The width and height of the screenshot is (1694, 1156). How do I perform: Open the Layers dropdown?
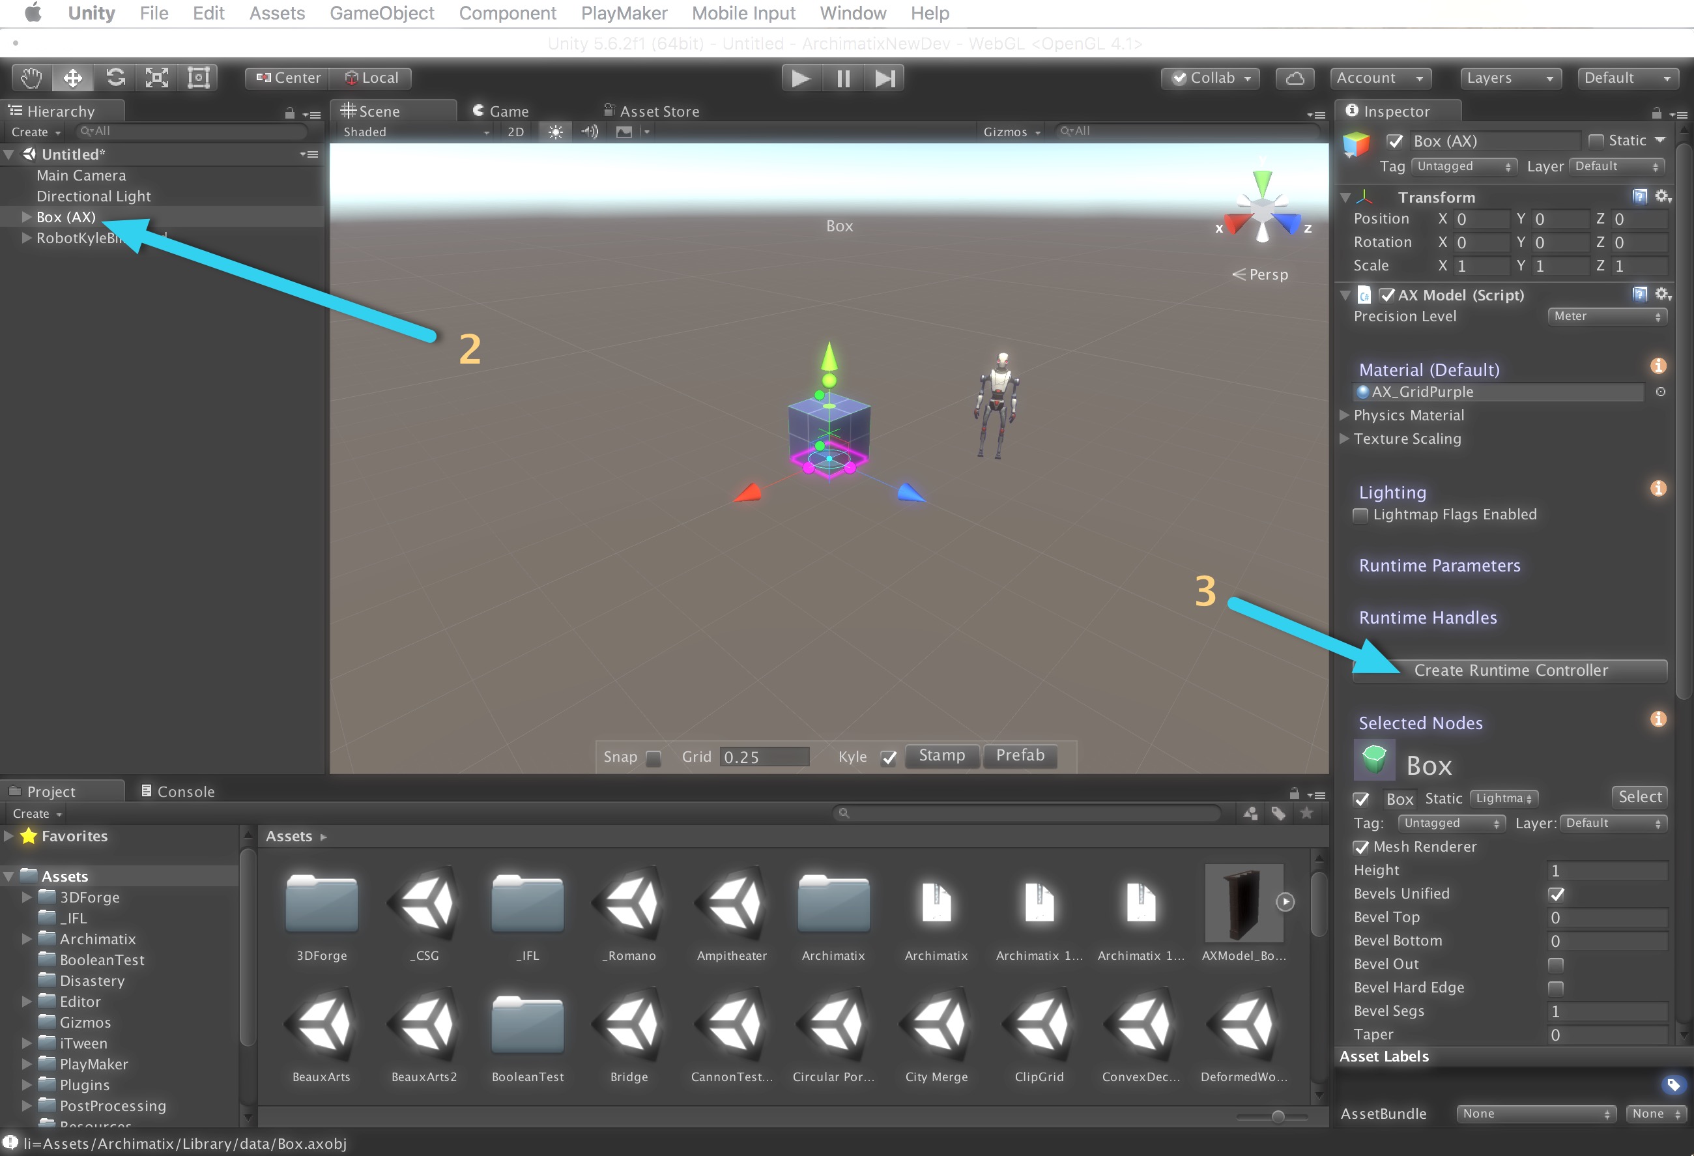tap(1510, 78)
